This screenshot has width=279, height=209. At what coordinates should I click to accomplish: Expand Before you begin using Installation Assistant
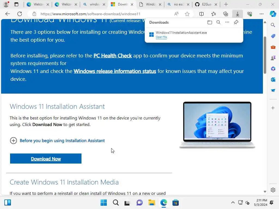click(57, 141)
